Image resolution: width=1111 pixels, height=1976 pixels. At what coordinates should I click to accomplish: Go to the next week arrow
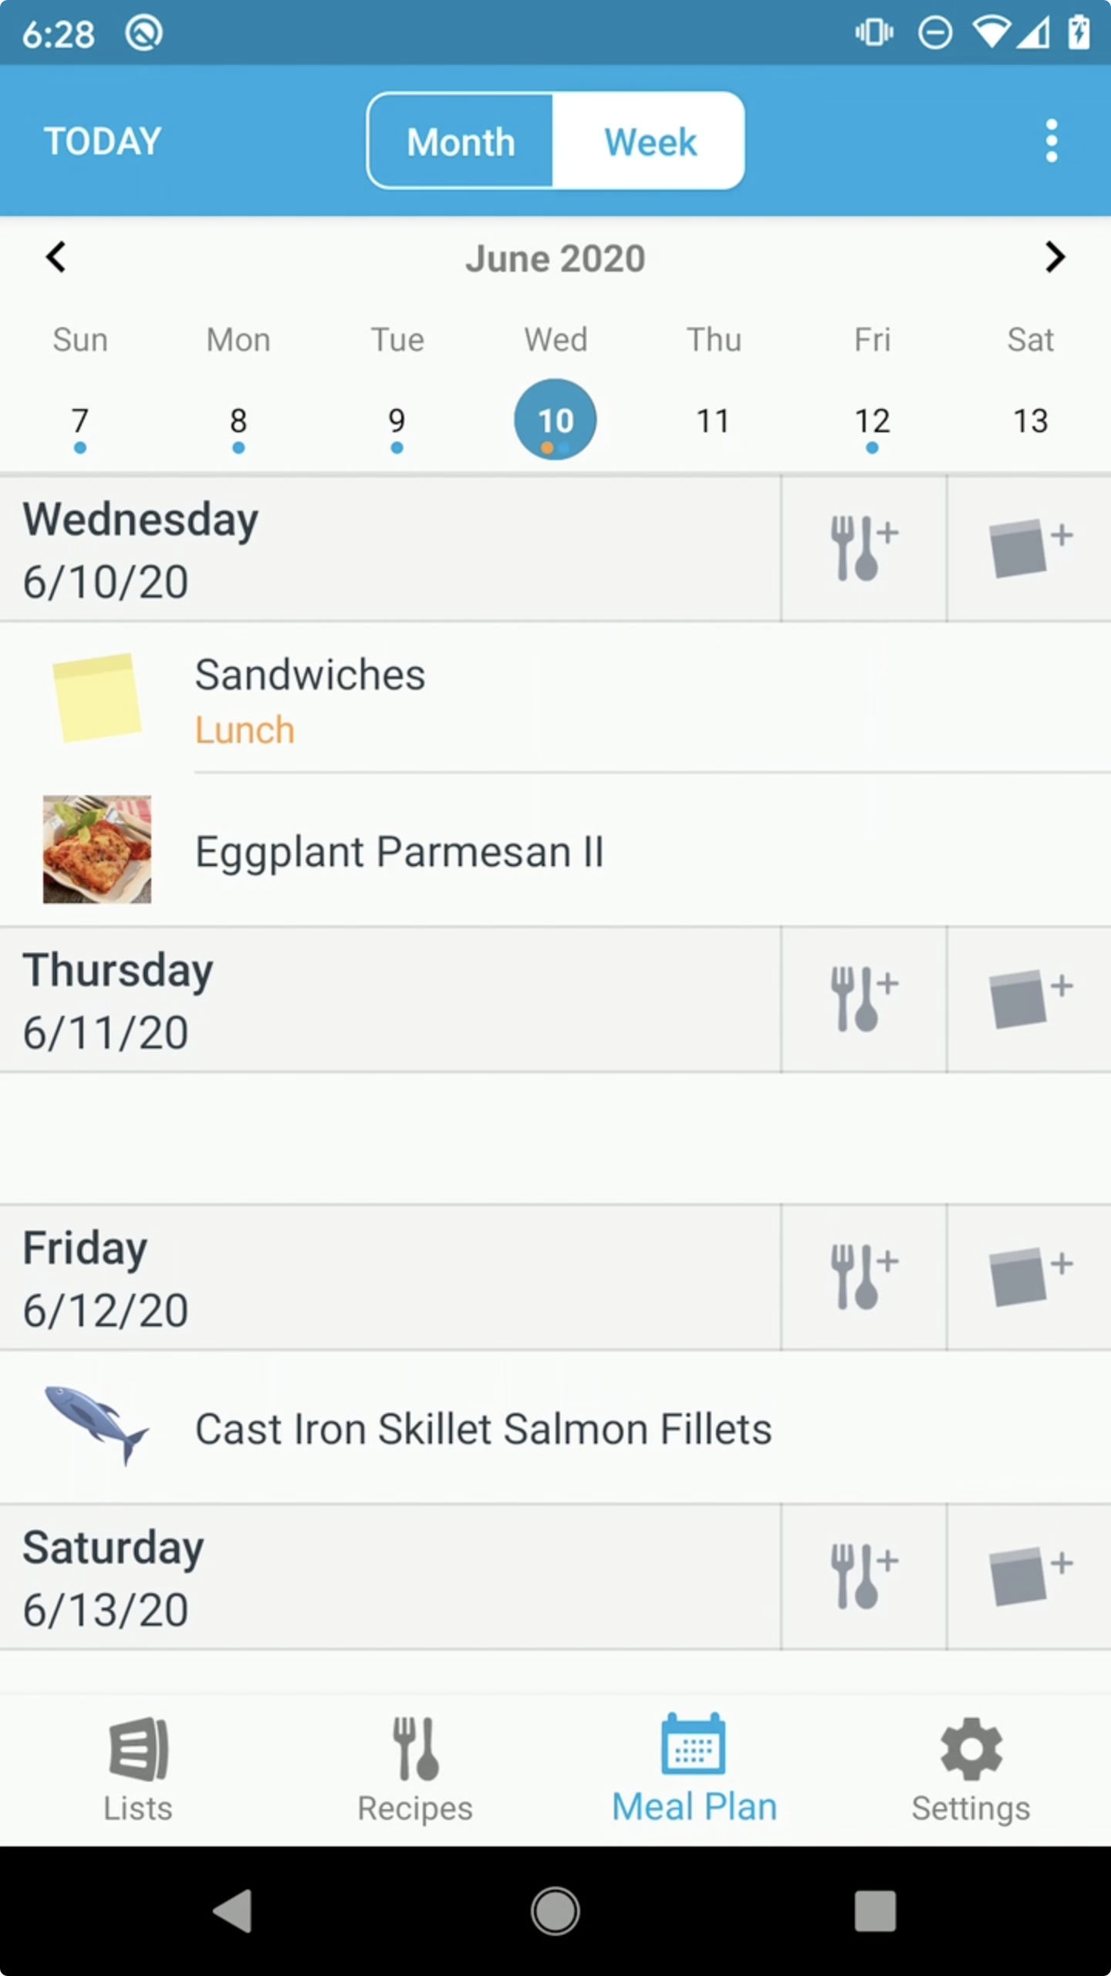tap(1055, 257)
